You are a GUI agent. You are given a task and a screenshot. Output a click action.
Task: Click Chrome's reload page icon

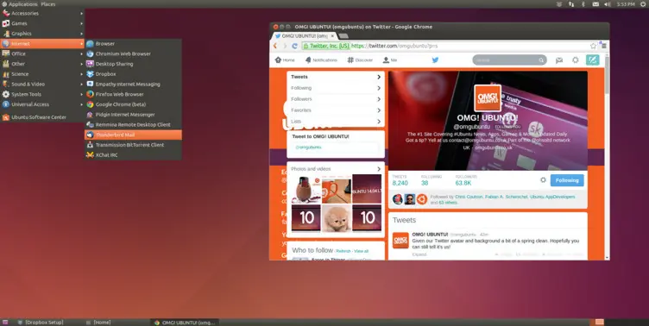point(294,46)
